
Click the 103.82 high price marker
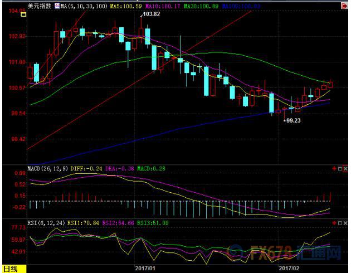tap(152, 13)
